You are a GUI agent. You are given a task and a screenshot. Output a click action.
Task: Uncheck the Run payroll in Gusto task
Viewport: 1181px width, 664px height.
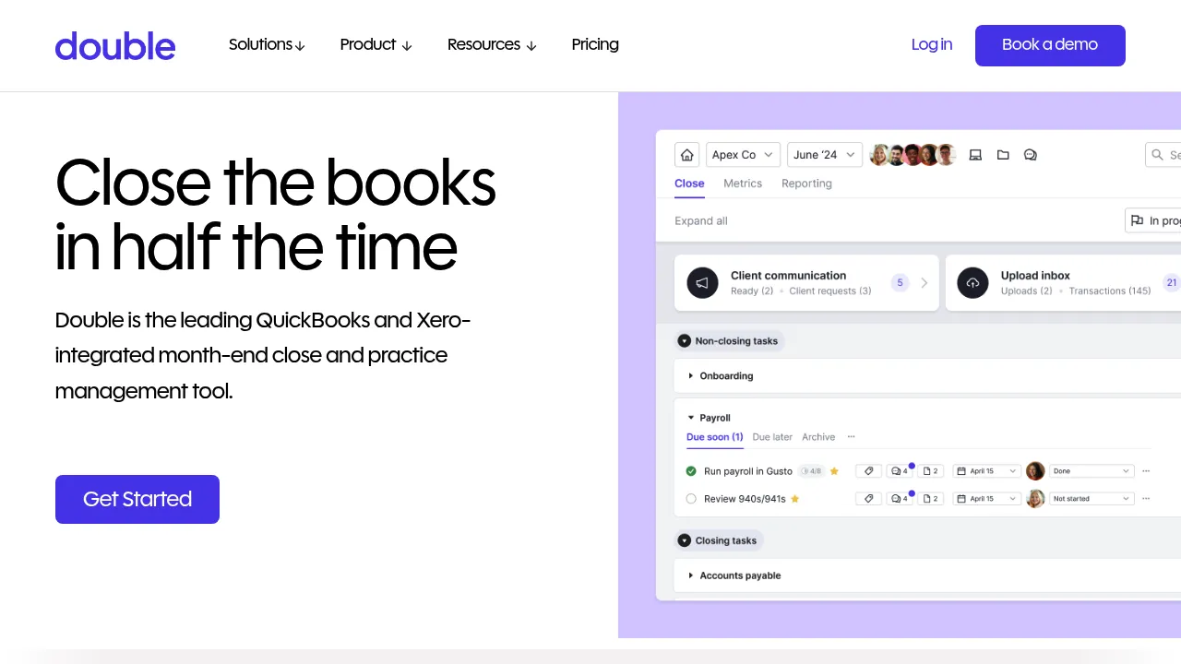click(x=691, y=471)
